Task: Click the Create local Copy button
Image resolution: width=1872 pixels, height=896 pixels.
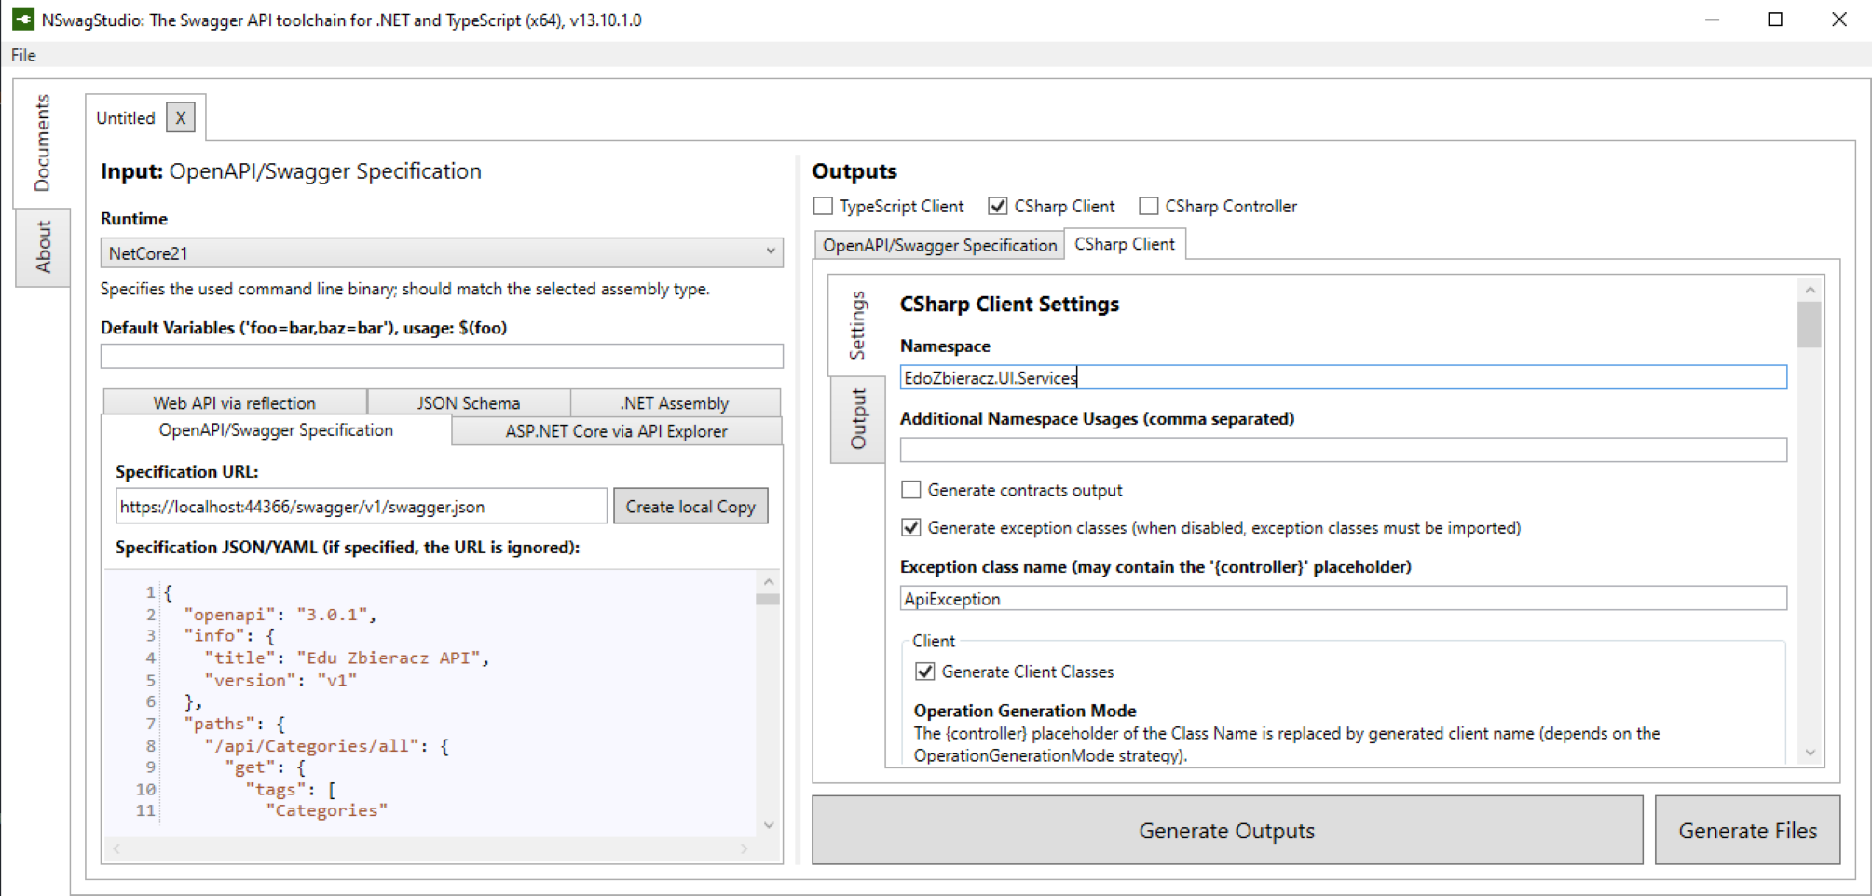Action: click(690, 507)
